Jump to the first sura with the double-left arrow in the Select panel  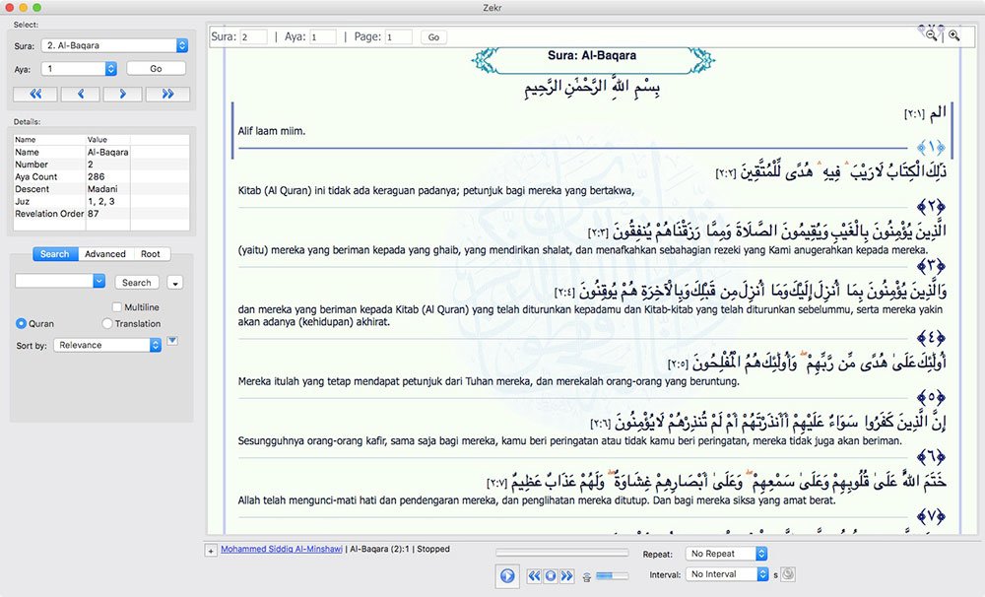pos(35,94)
